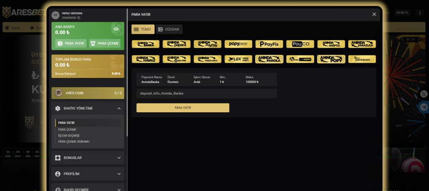The width and height of the screenshot is (429, 191).
Task: Select the Anında Banka payment method
Action: pos(145,44)
